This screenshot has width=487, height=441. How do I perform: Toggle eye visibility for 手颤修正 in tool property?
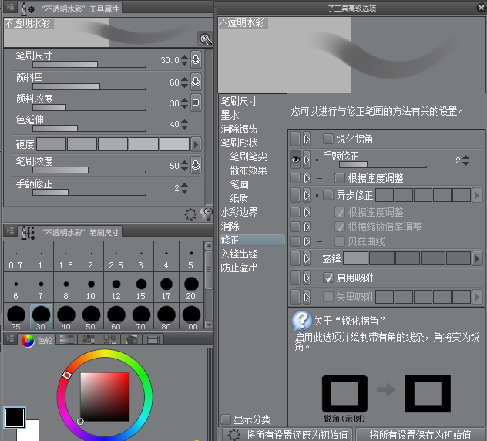[x=295, y=160]
